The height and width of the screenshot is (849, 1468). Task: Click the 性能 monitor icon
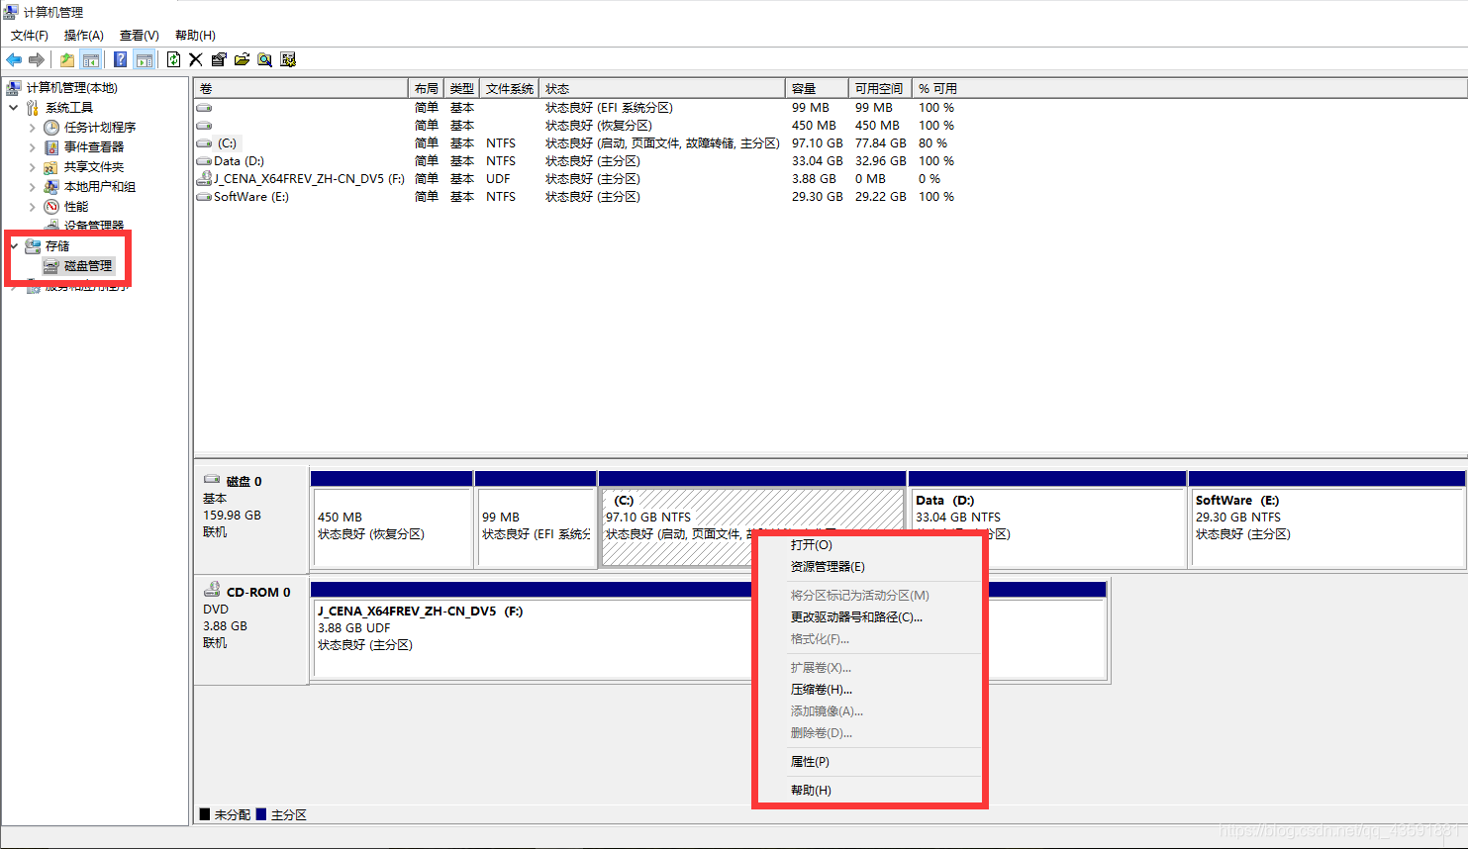(51, 207)
